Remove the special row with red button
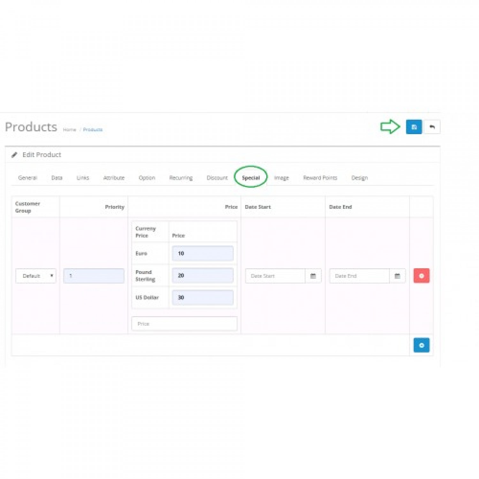 [421, 276]
